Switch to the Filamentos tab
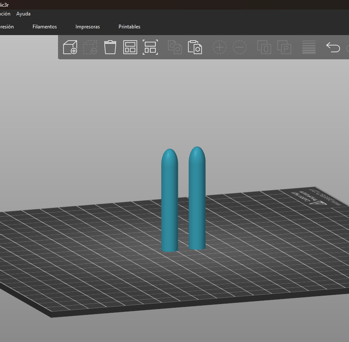This screenshot has width=349, height=342. coord(45,27)
